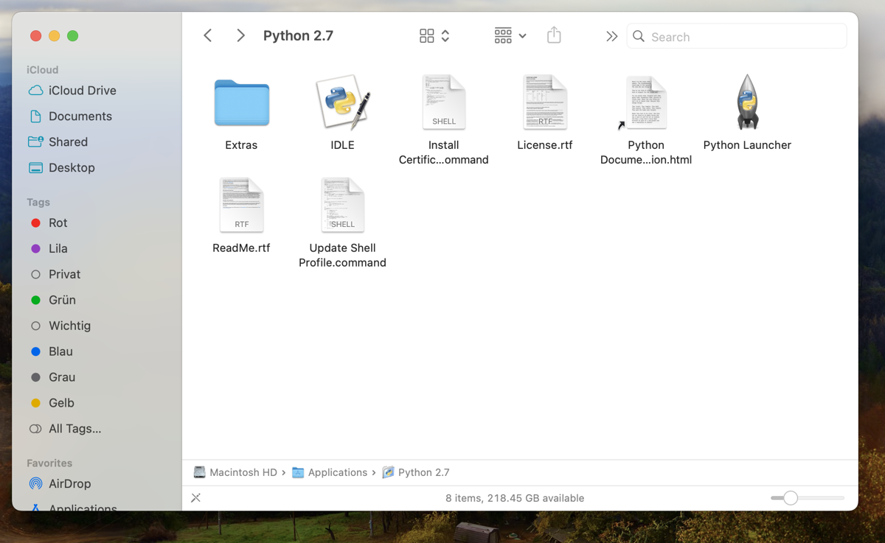
Task: Open Shared from sidebar label
Action: 68,142
